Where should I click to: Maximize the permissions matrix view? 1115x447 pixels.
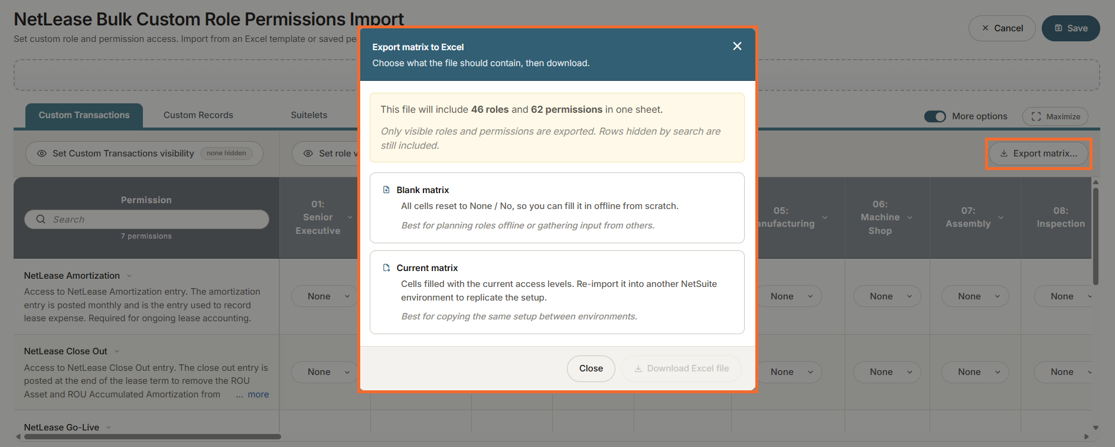(1055, 116)
